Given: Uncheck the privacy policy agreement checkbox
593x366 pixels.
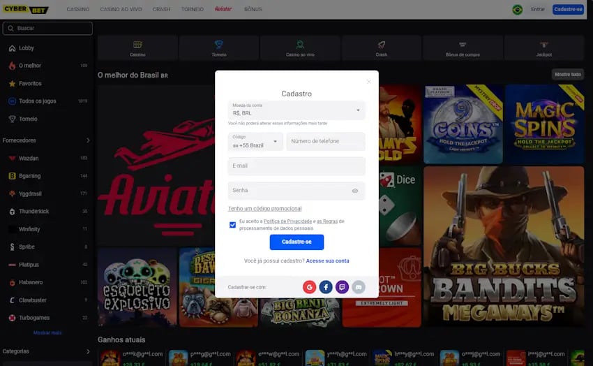Looking at the screenshot, I should tap(232, 225).
